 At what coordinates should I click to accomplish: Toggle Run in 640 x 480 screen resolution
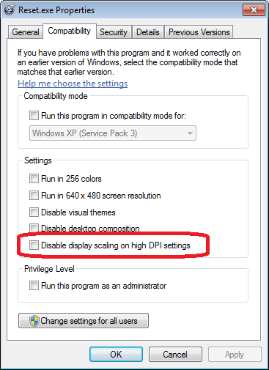click(x=34, y=195)
